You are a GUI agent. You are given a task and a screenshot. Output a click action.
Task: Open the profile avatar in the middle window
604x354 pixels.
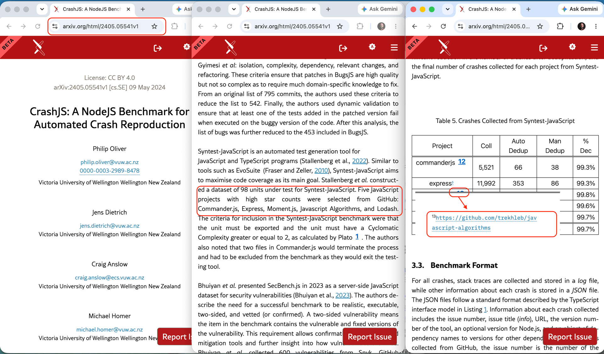(x=381, y=26)
